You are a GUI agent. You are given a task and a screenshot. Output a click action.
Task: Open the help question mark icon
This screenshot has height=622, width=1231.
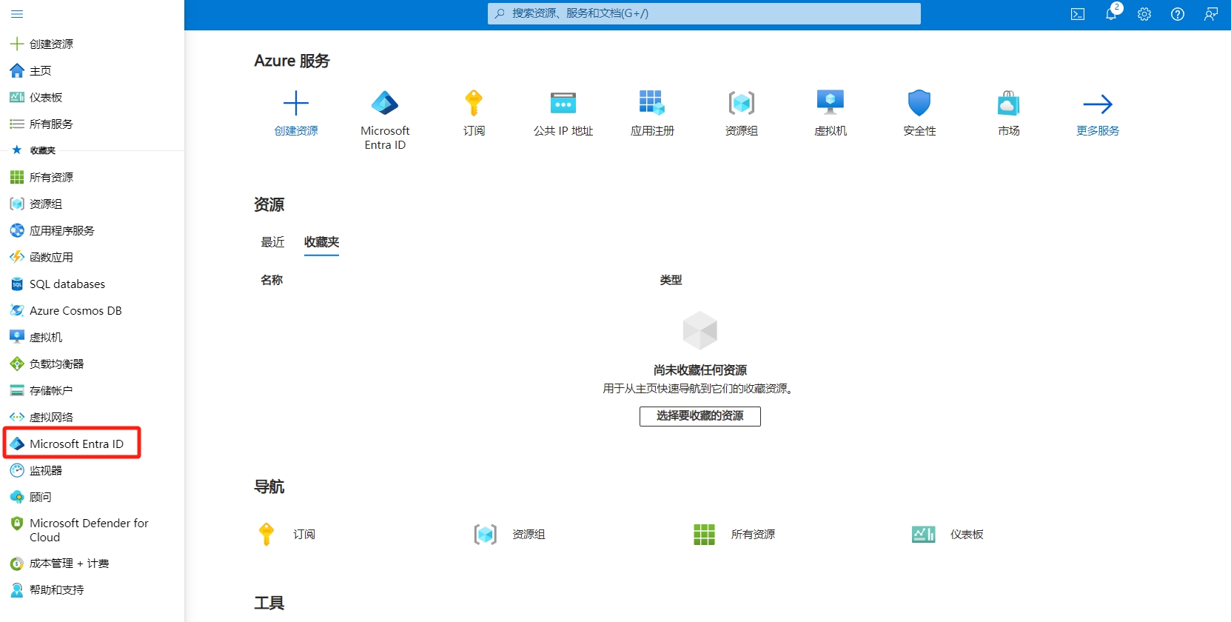1178,14
